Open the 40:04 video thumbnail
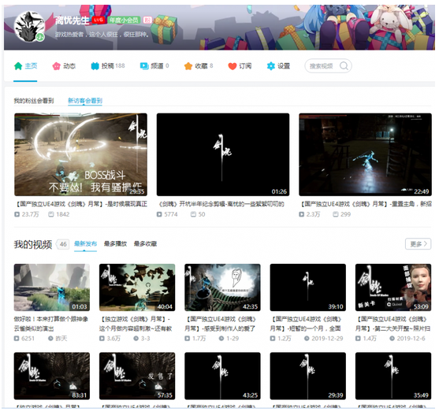 [x=137, y=287]
